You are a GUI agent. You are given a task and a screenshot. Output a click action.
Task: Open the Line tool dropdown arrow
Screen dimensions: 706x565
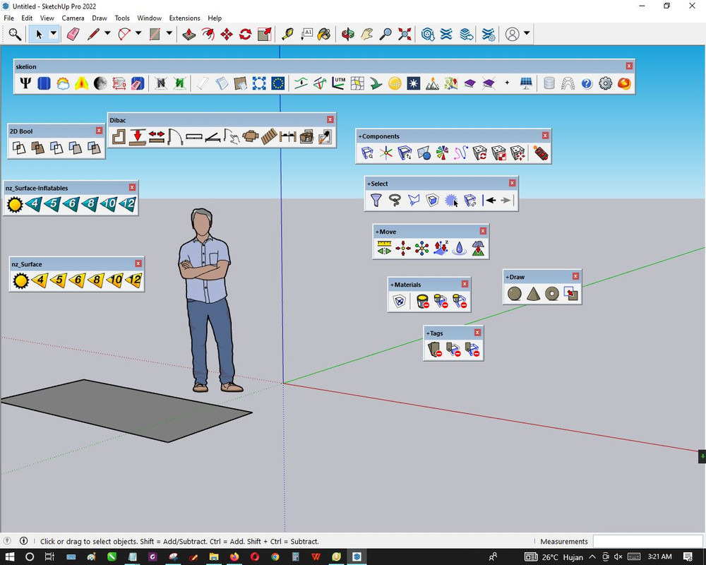(x=107, y=33)
